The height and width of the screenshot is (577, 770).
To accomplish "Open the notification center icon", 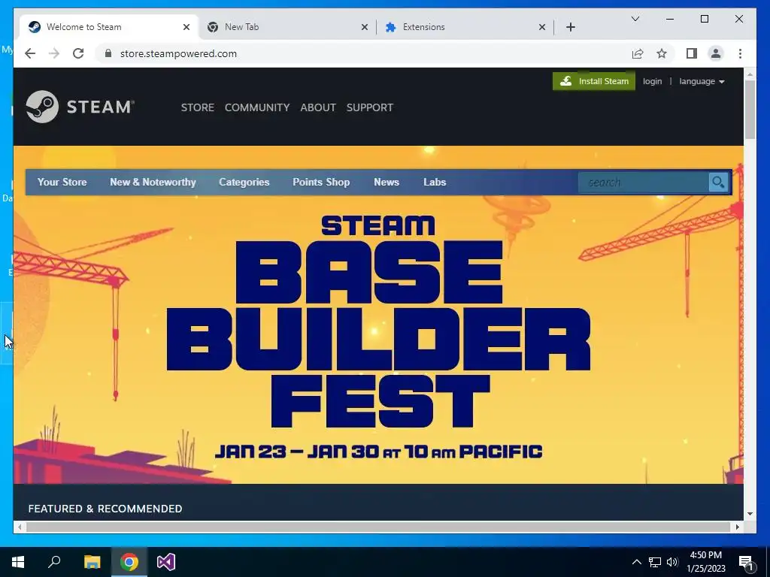I will [x=747, y=562].
